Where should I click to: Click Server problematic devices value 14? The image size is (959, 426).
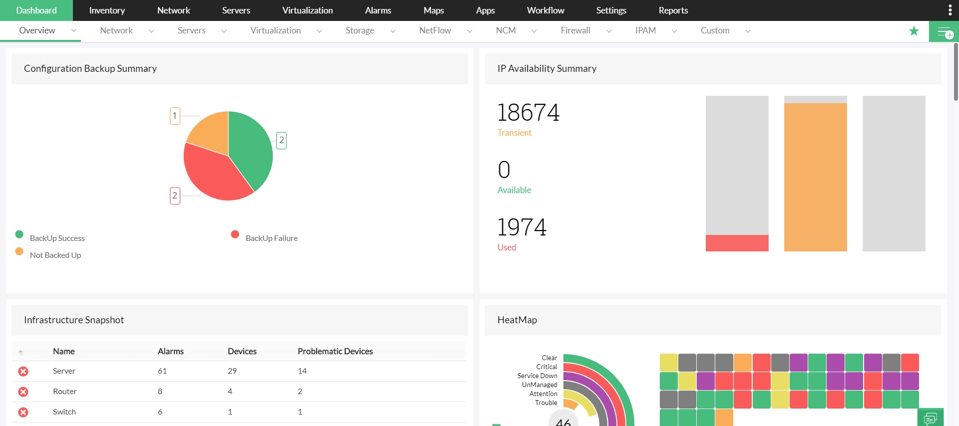click(x=302, y=371)
